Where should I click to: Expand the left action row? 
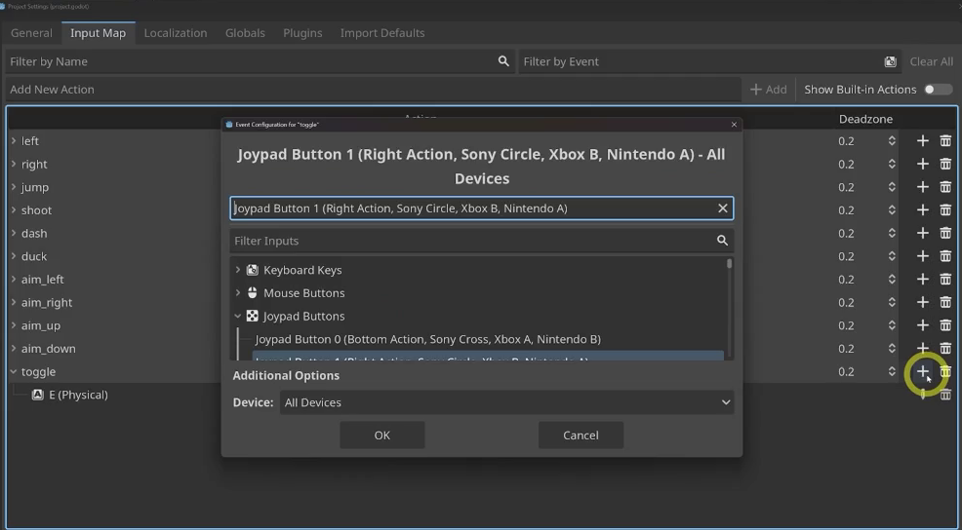coord(14,141)
